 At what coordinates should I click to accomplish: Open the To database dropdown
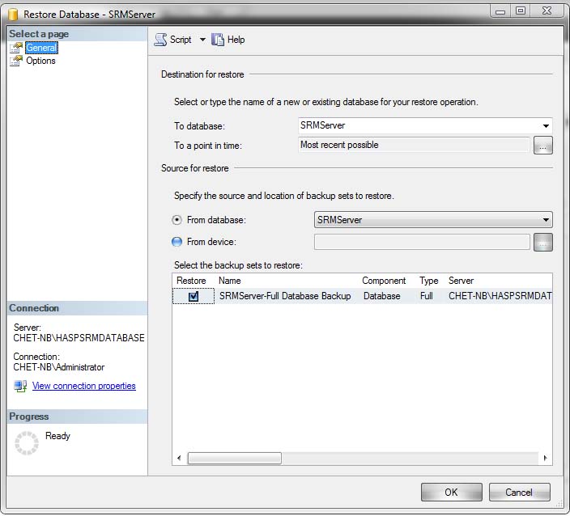(546, 126)
